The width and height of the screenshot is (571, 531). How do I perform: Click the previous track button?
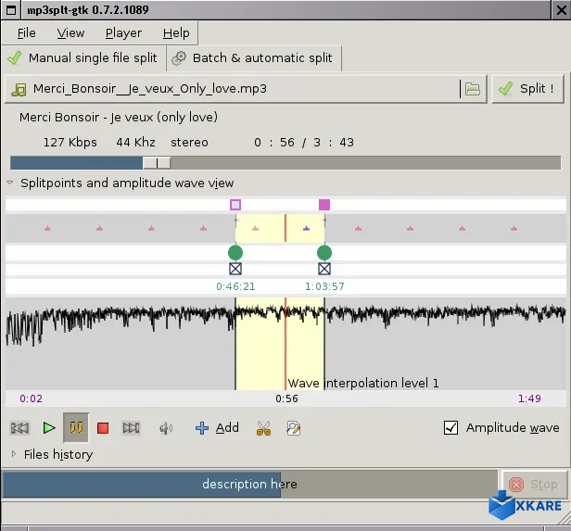[x=19, y=427]
